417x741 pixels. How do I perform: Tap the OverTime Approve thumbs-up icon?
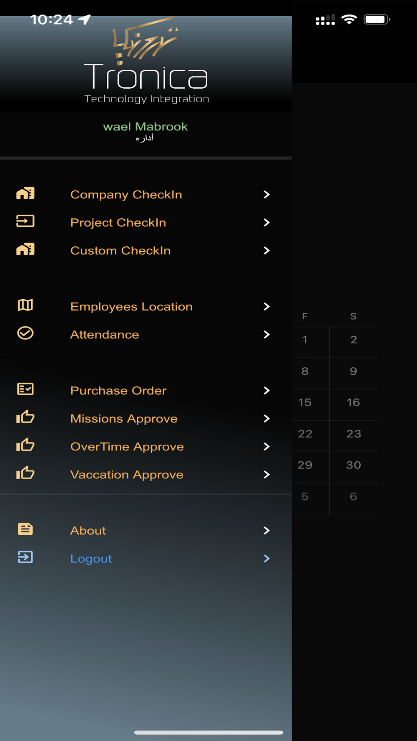click(x=25, y=445)
